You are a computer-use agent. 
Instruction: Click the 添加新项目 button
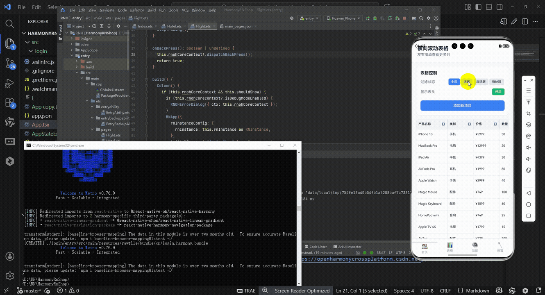click(462, 105)
